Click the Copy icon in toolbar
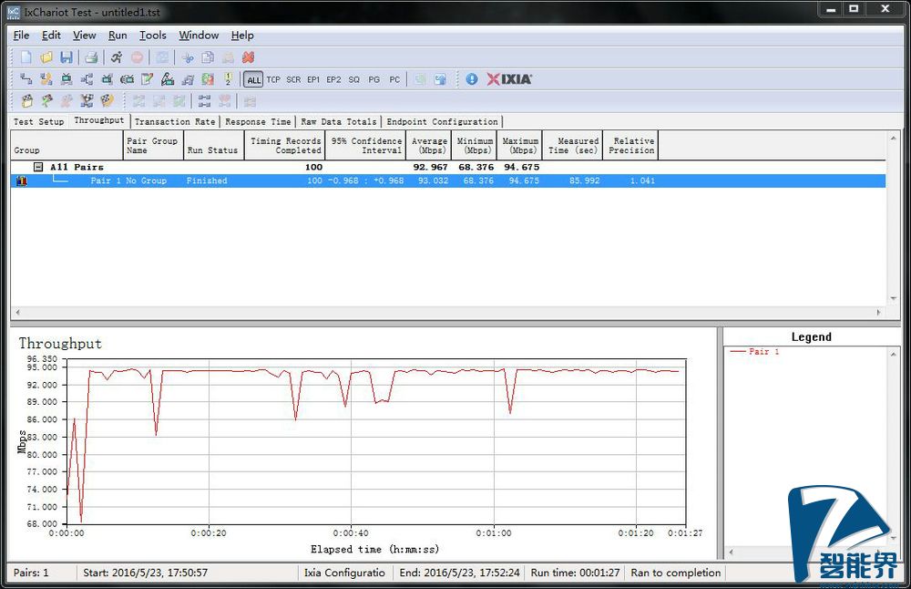 tap(208, 57)
